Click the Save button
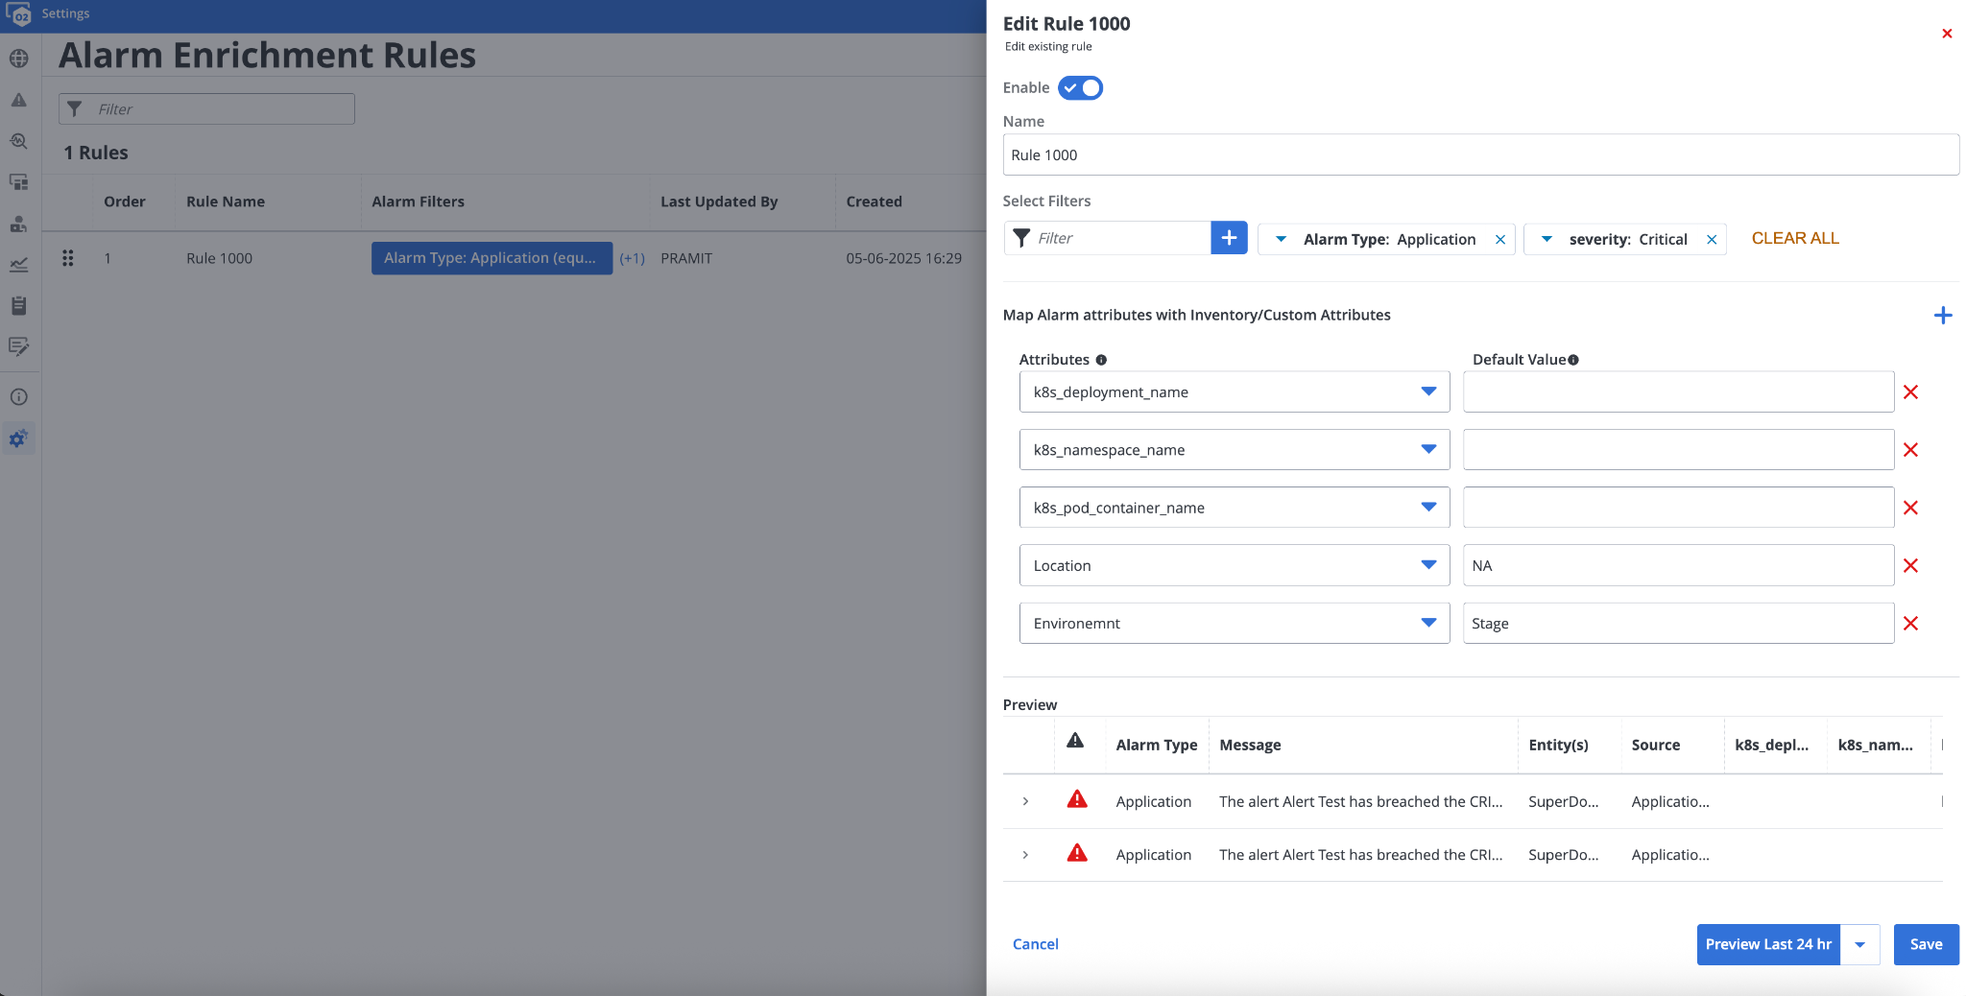This screenshot has height=996, width=1966. pyautogui.click(x=1926, y=945)
